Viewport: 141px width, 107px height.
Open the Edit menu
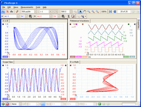point(9,7)
